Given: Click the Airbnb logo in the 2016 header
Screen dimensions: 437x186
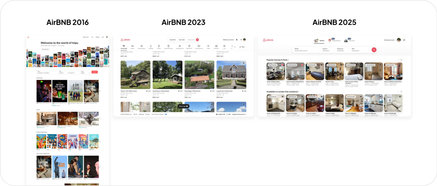Looking at the screenshot, I should (x=28, y=37).
